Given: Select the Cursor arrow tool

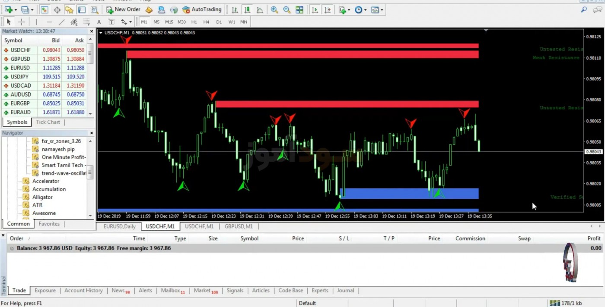Looking at the screenshot, I should tap(9, 22).
